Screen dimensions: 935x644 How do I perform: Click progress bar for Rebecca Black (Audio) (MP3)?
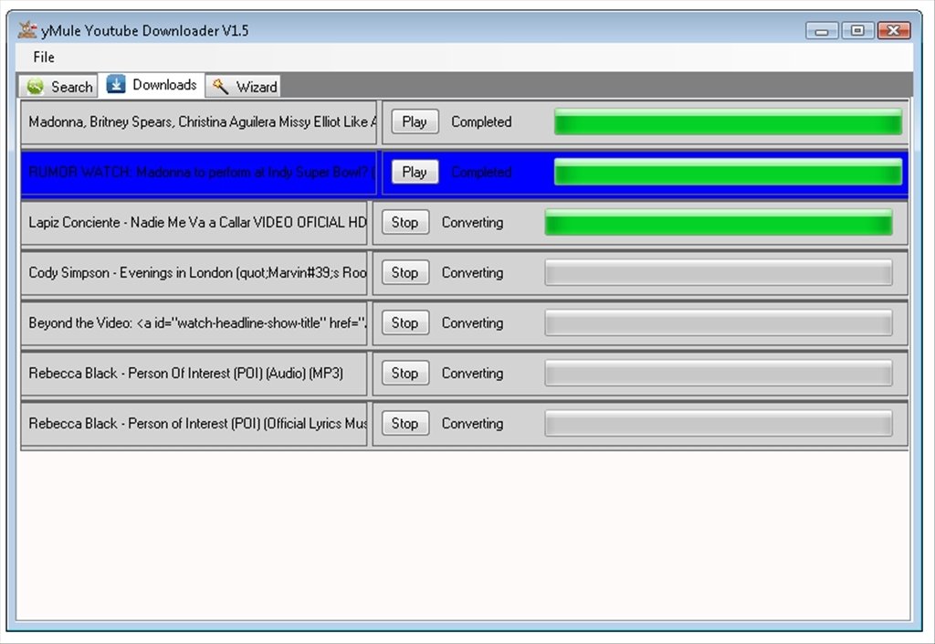tap(719, 374)
